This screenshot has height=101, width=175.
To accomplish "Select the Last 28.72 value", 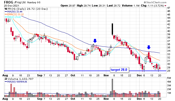I will (113, 5).
